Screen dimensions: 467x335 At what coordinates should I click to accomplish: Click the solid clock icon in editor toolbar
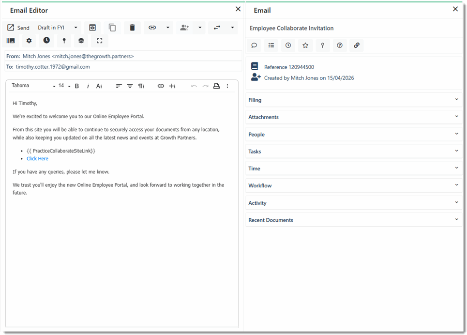tap(46, 41)
